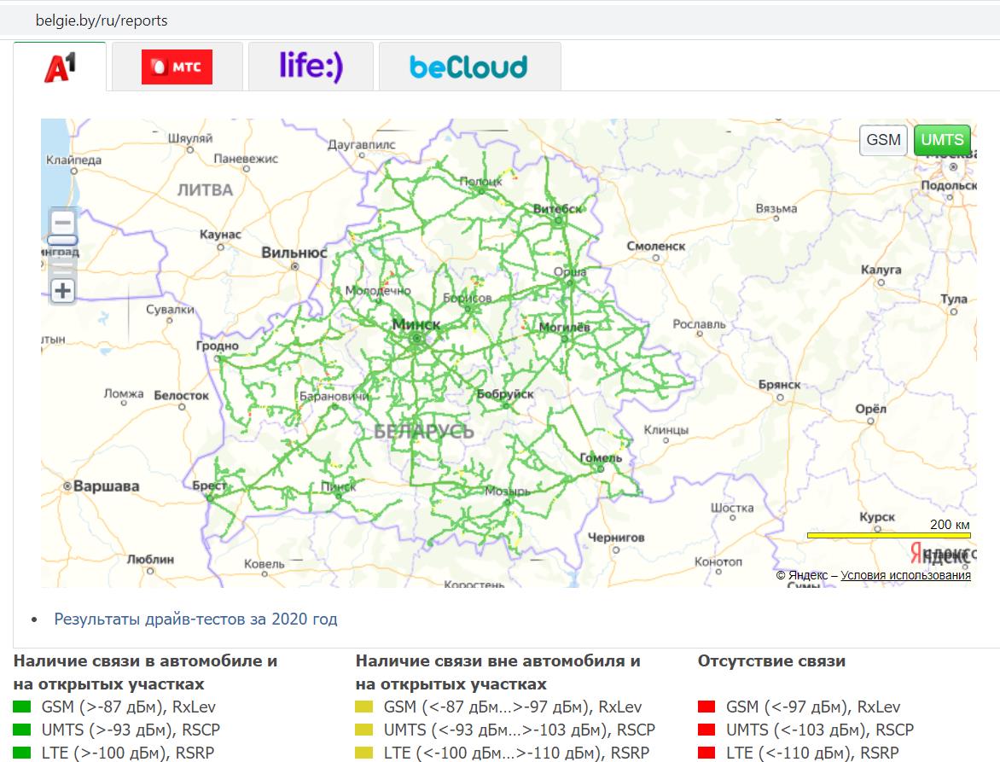Click the map zoom in plus icon
The image size is (1000, 762).
point(62,291)
